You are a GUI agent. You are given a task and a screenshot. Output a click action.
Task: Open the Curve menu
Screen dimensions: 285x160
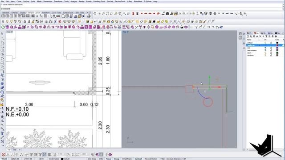pos(19,1)
